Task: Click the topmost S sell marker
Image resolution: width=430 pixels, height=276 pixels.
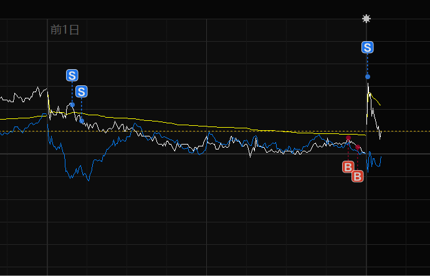Action: click(368, 47)
